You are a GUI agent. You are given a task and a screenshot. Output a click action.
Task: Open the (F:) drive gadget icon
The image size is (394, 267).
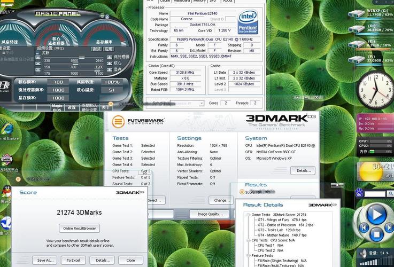coord(357,59)
